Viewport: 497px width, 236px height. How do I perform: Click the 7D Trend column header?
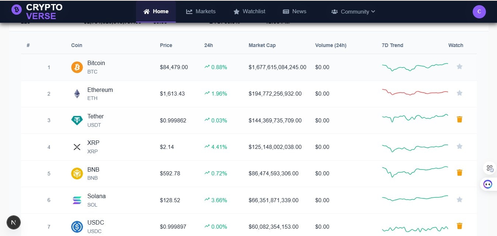point(393,45)
